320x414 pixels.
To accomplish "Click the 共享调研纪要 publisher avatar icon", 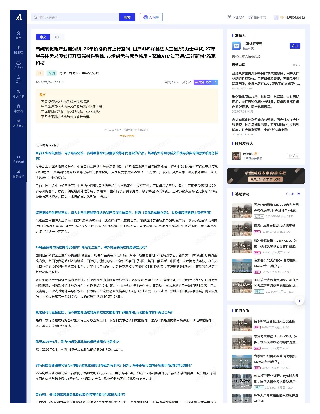I will [236, 46].
